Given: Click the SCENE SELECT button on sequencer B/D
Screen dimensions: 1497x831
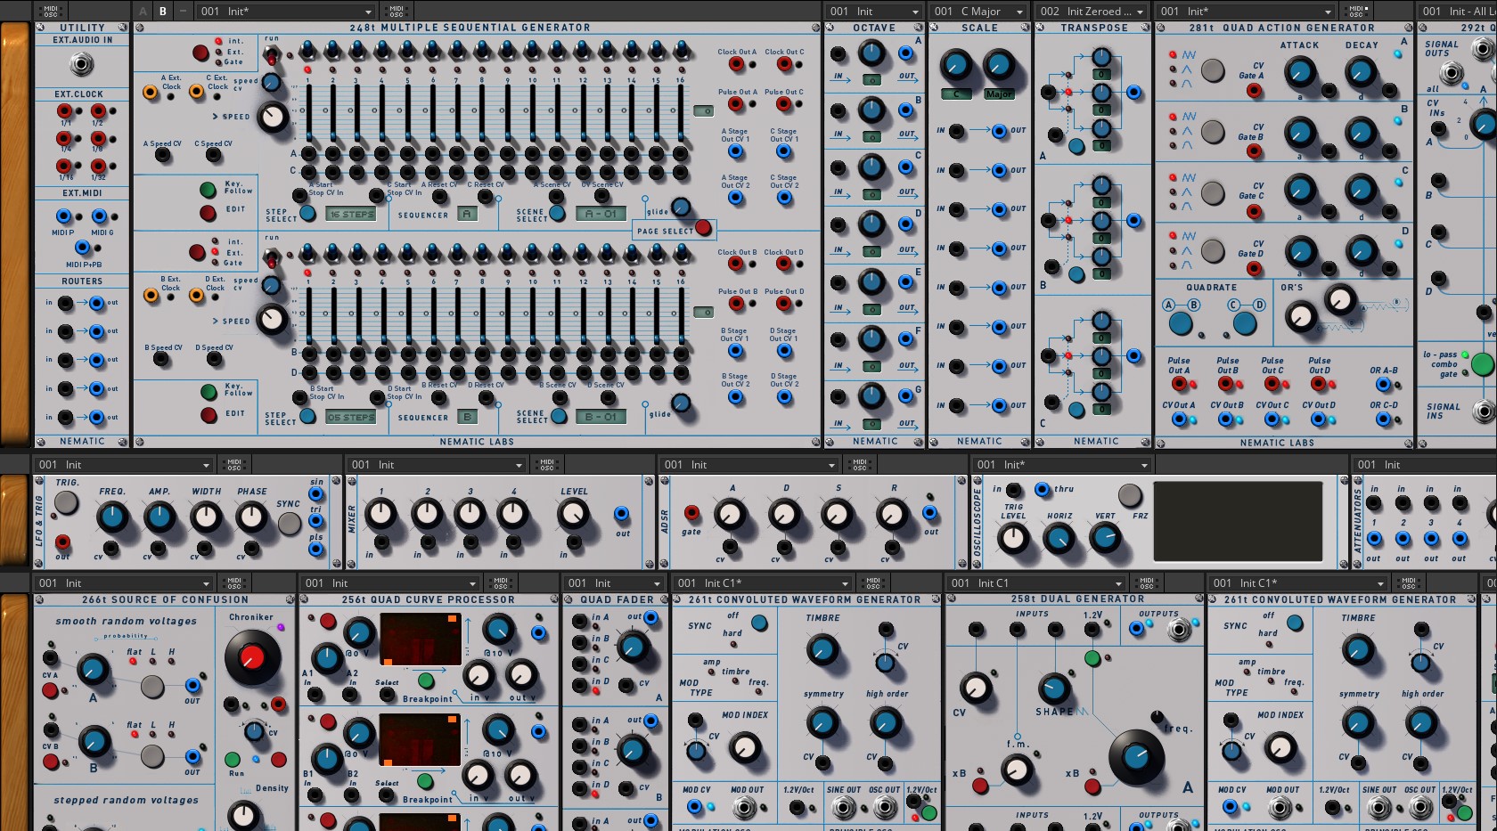Looking at the screenshot, I should (x=559, y=416).
